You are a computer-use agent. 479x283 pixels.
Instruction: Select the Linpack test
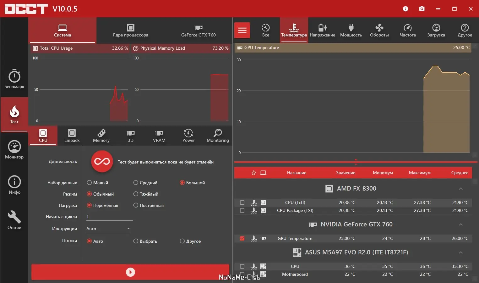(72, 136)
